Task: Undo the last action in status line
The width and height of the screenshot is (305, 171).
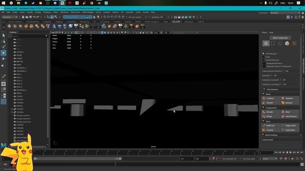Action: (x=34, y=17)
